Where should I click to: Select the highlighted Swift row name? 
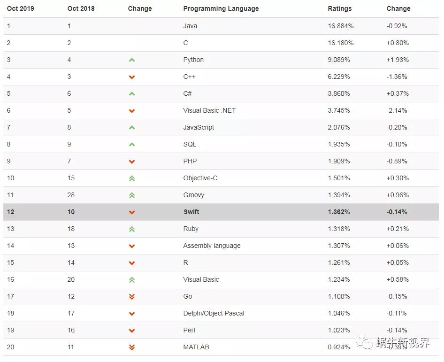(x=191, y=212)
